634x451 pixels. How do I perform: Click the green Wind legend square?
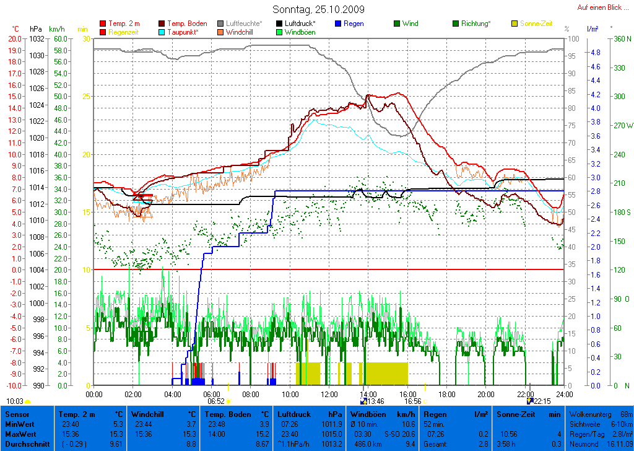397,24
